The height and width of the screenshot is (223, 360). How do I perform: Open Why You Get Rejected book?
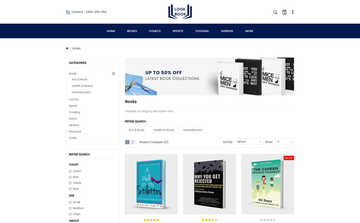[209, 184]
